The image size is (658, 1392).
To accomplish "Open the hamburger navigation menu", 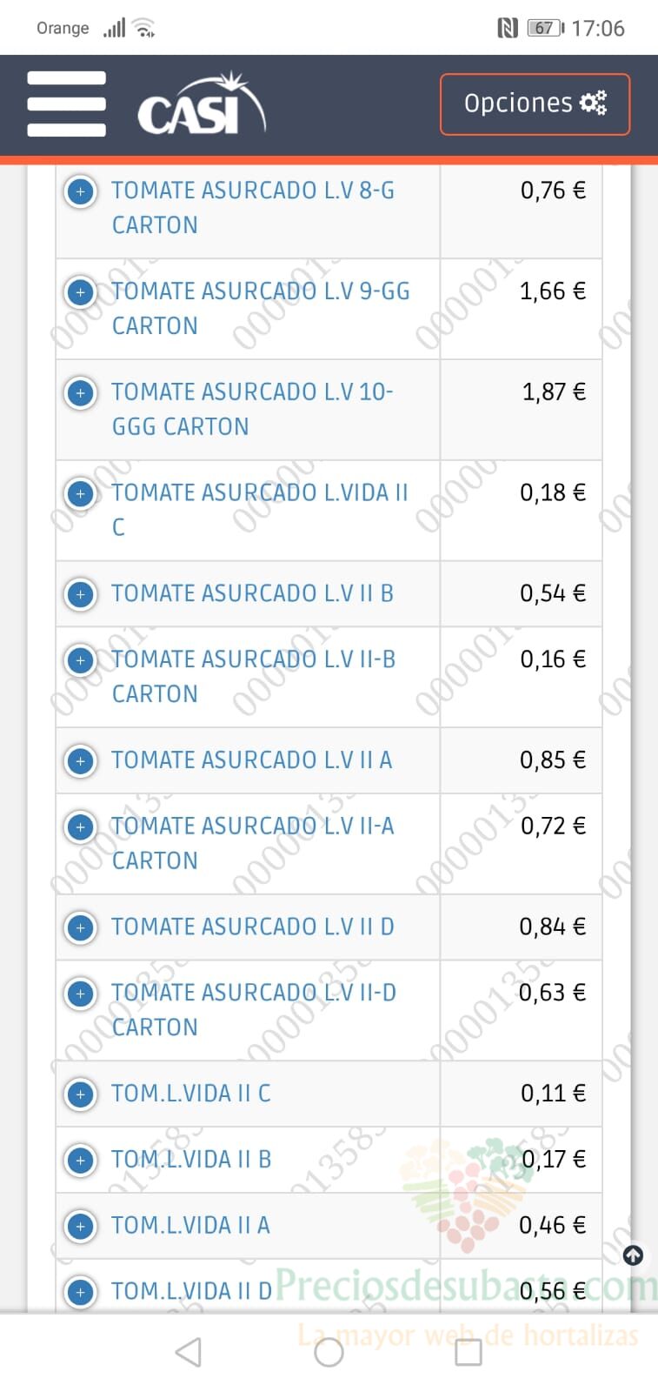I will point(66,104).
